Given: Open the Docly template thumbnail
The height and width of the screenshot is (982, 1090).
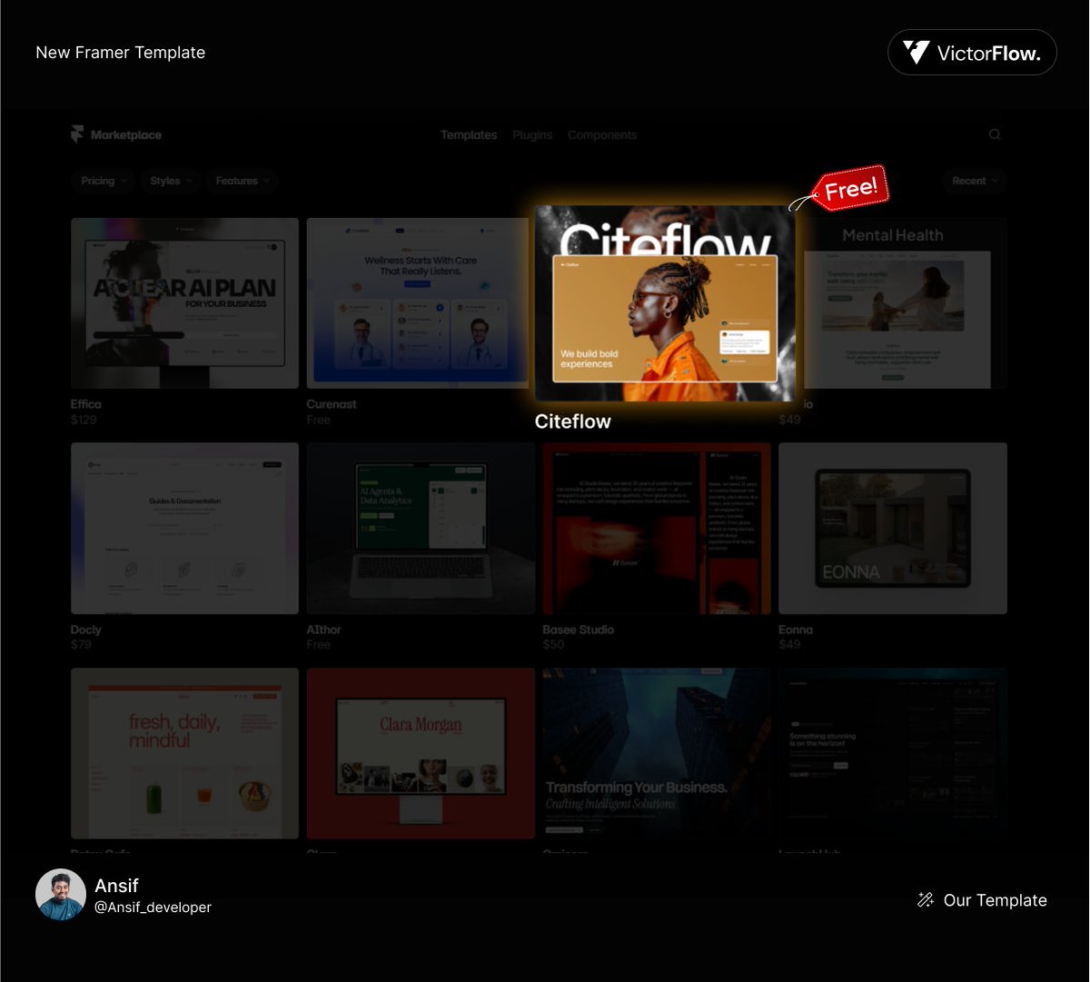Looking at the screenshot, I should (184, 529).
